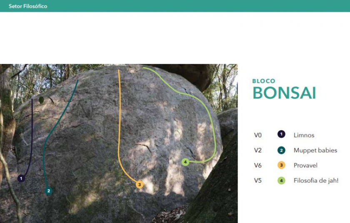Click the V5 grade label
Viewport: 350px width, 223px height.
coord(258,181)
